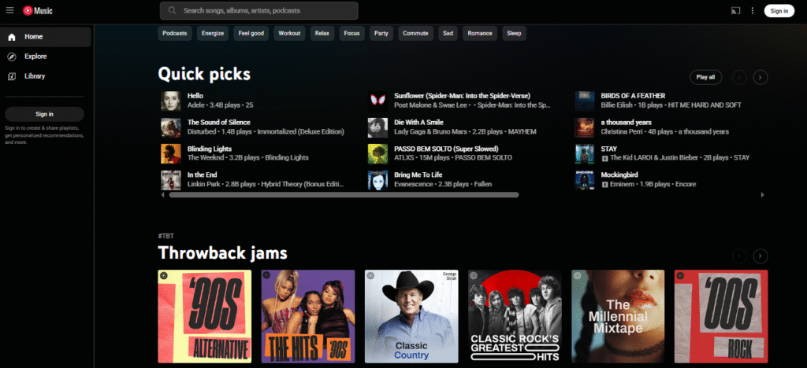Viewport: 807px width, 368px height.
Task: Click PASSO BEM SOLTO album art
Action: click(377, 153)
